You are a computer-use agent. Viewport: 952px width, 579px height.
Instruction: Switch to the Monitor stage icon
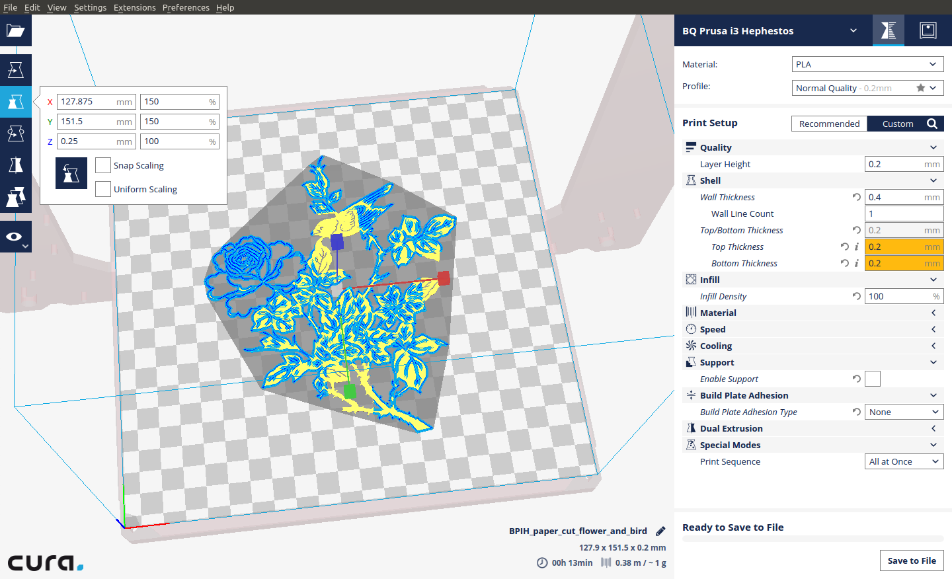point(928,30)
